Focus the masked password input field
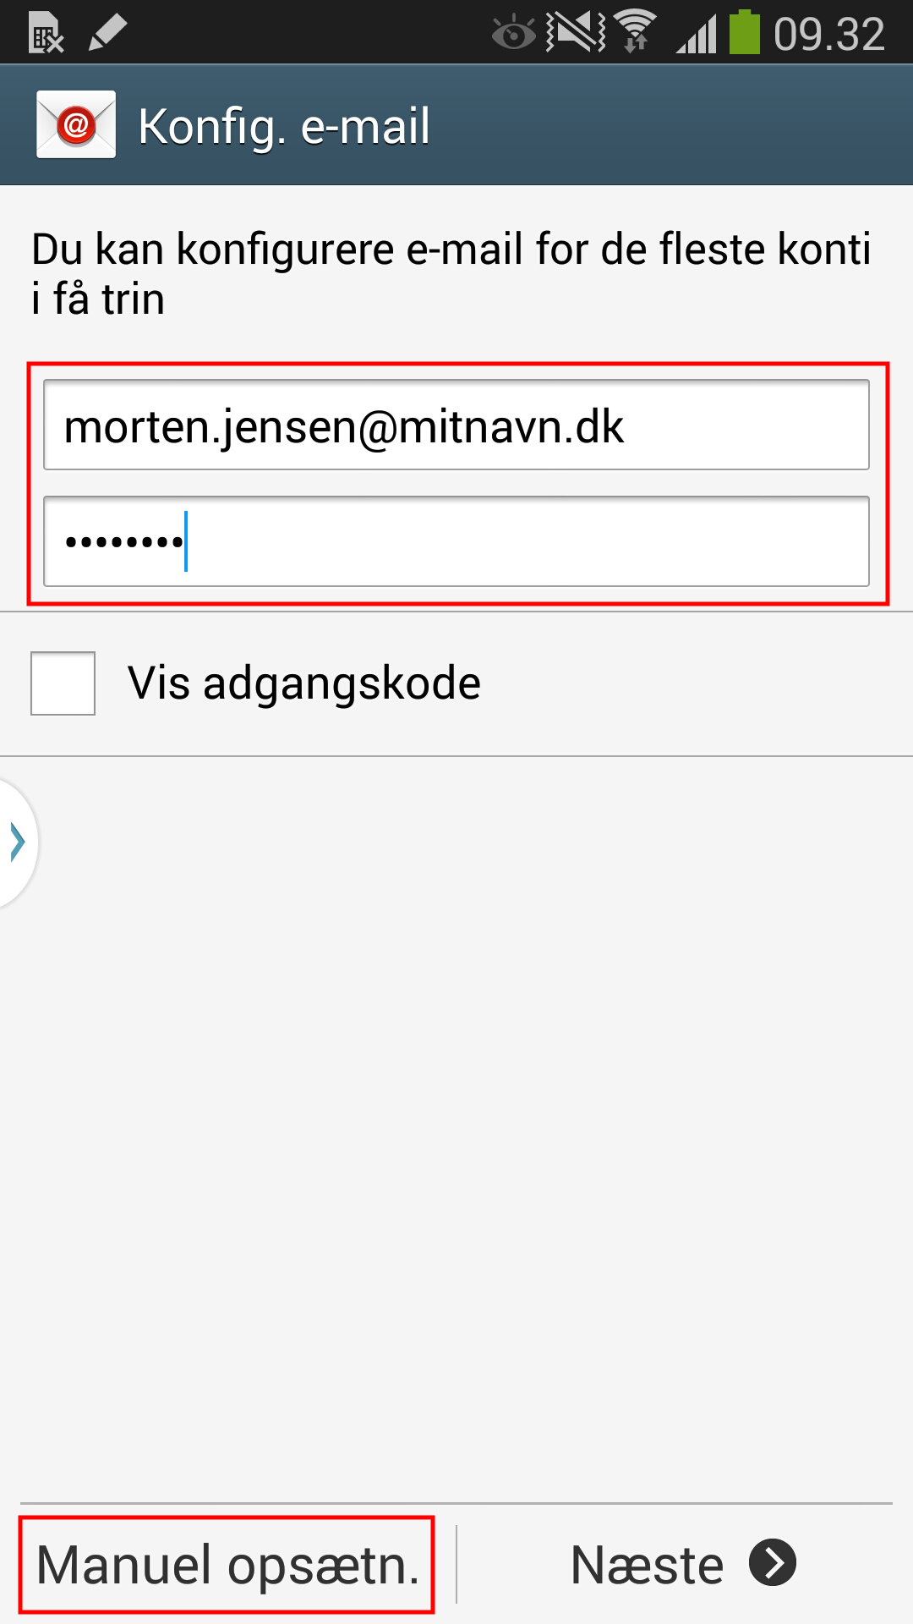Image resolution: width=913 pixels, height=1624 pixels. (x=456, y=541)
